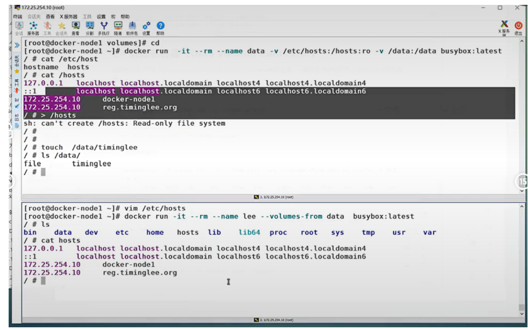This screenshot has width=528, height=330.
Task: Open the 工具 menu in menu bar
Action: click(87, 17)
